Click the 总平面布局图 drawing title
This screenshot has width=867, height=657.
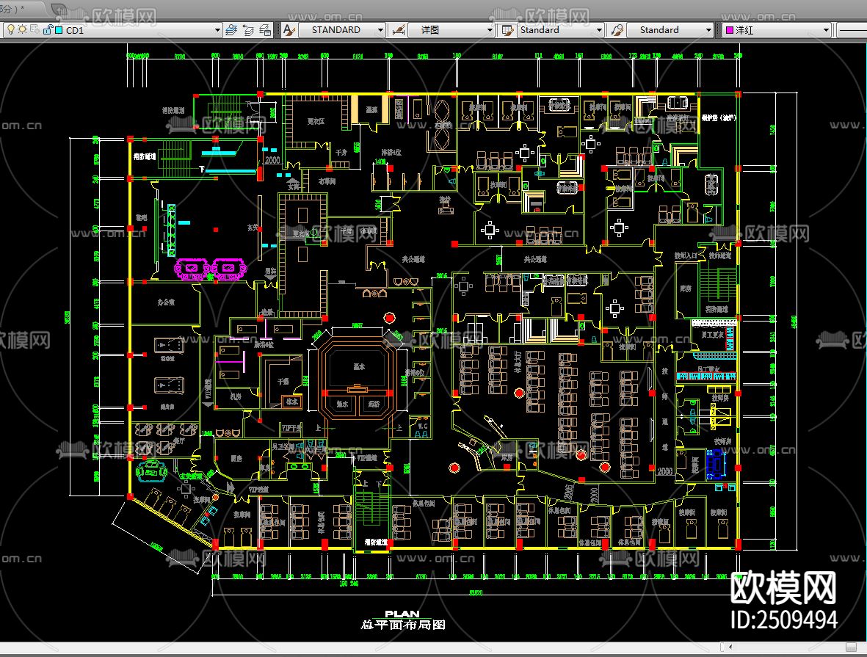click(x=403, y=625)
